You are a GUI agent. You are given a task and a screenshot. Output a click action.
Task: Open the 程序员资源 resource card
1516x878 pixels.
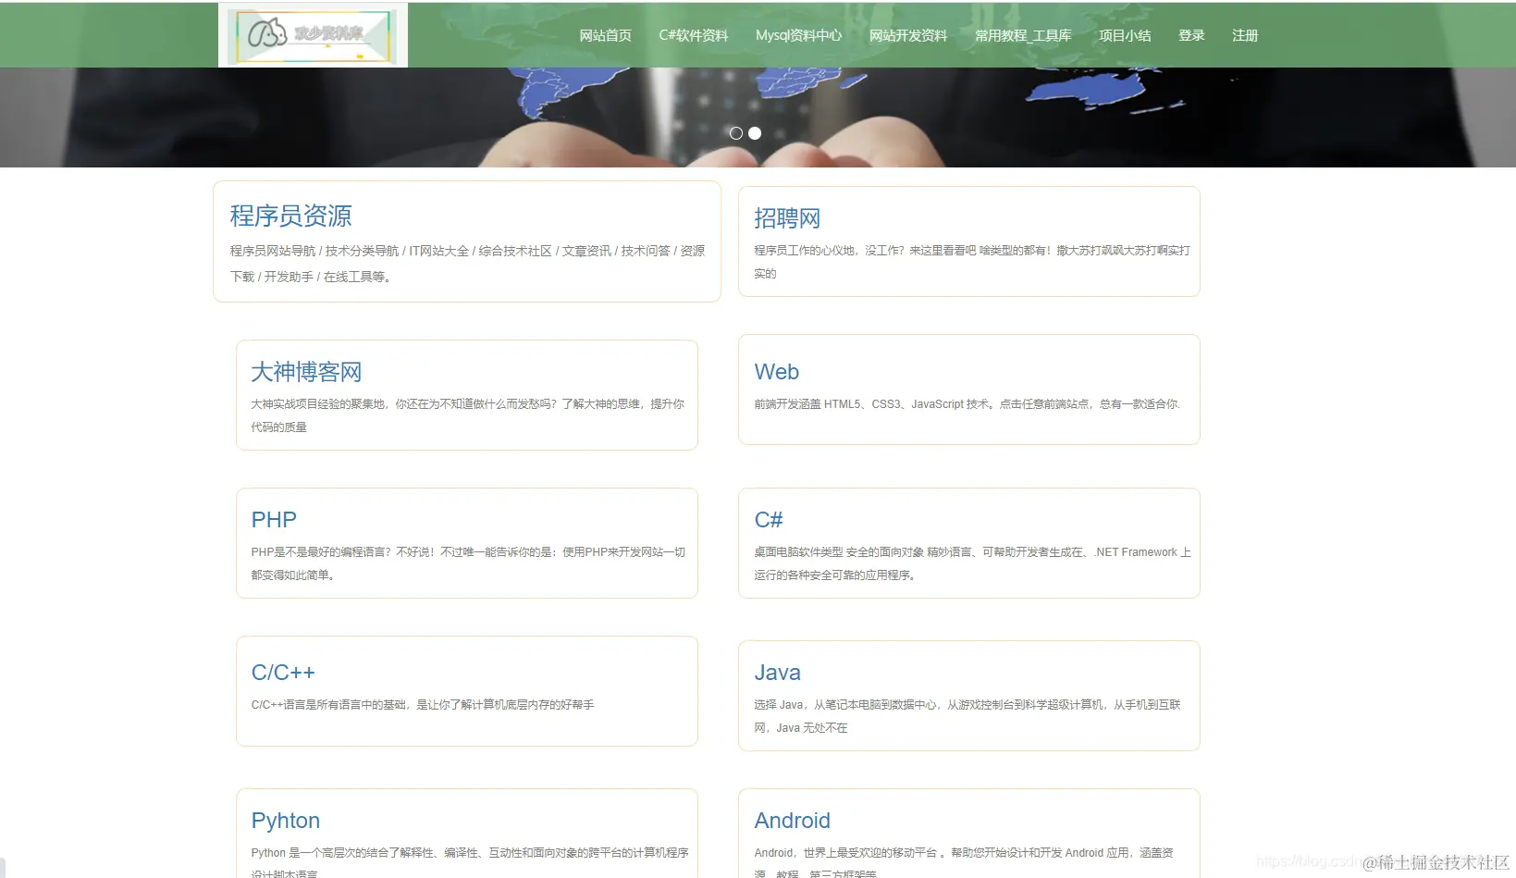point(466,241)
